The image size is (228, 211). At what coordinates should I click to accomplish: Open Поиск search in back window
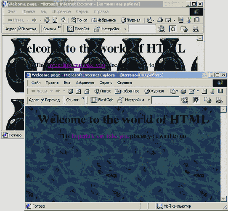click(79, 20)
